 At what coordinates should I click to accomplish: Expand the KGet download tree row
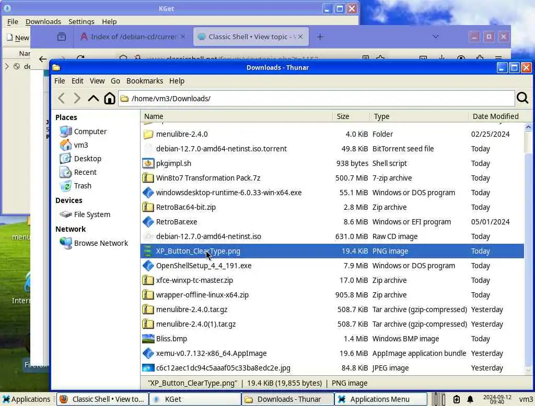tap(7, 66)
